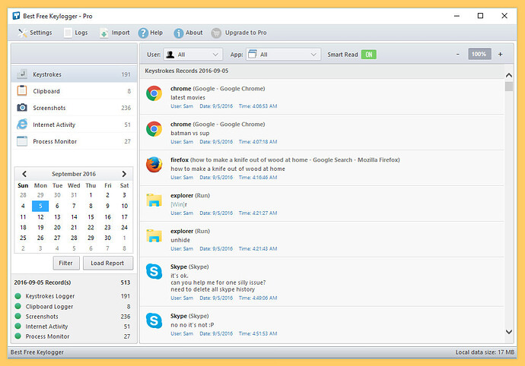Viewport: 525px width, 366px height.
Task: Select September 14 in the calendar
Action: [x=74, y=216]
